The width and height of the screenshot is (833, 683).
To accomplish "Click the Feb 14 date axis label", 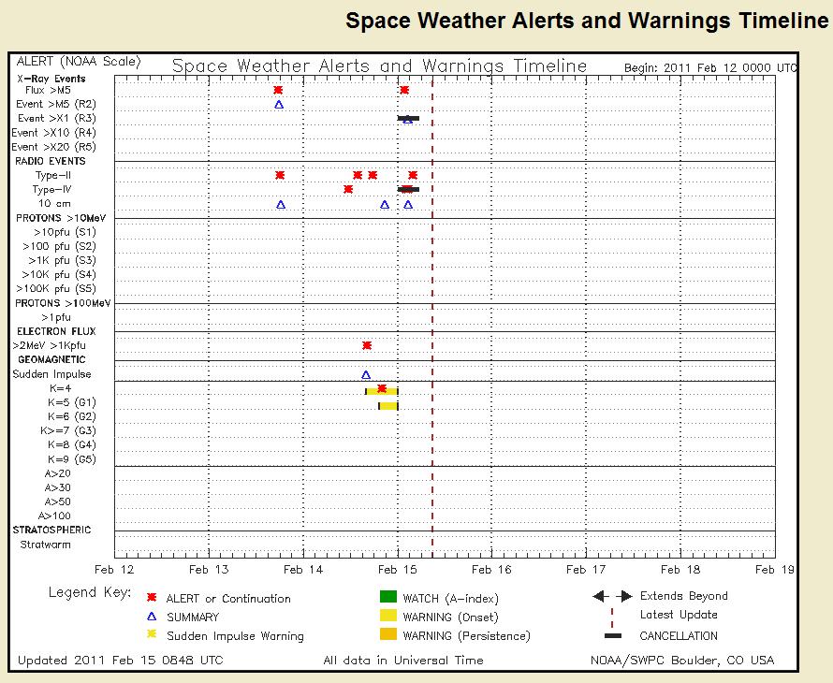I will tap(303, 570).
